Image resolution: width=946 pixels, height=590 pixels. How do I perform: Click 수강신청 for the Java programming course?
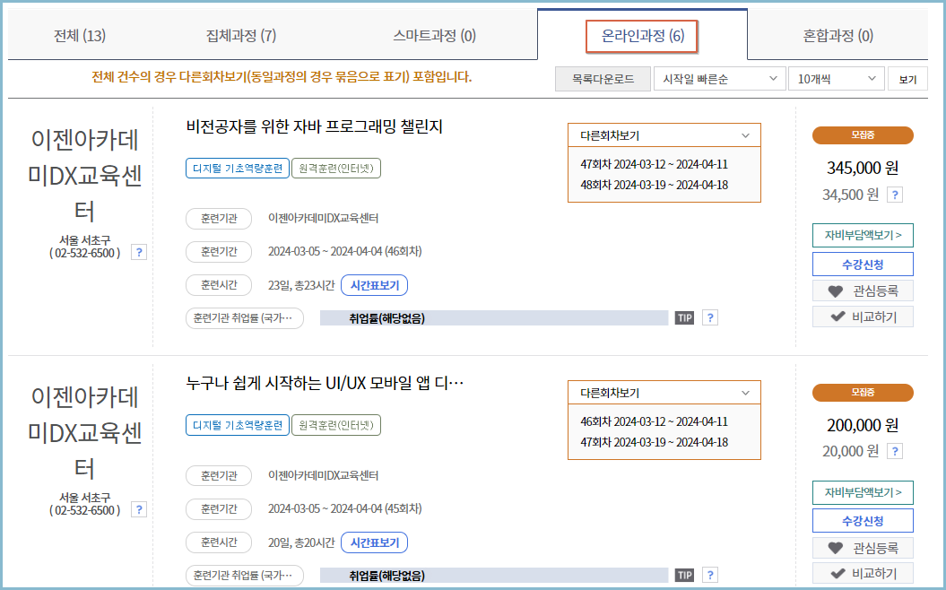863,264
